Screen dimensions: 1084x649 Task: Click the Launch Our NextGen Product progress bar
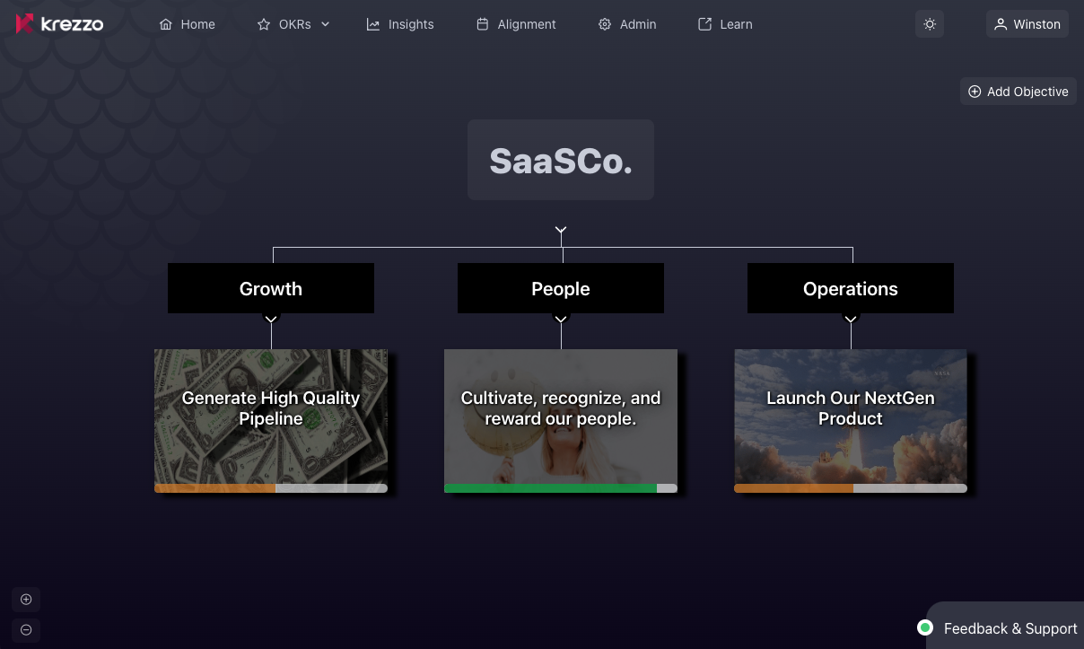[x=851, y=488]
